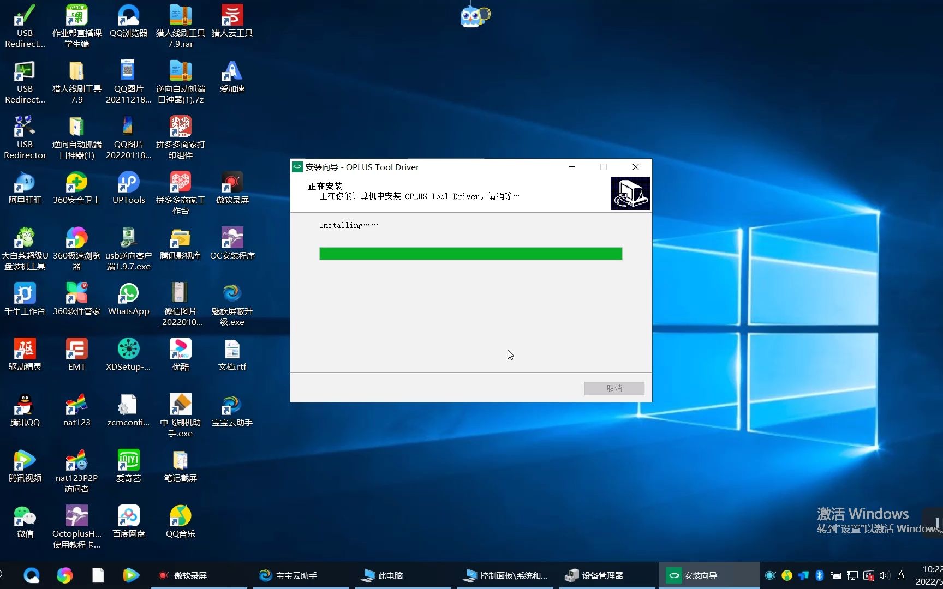Open the 驱动精灵 desktop icon
This screenshot has height=589, width=943.
[25, 355]
